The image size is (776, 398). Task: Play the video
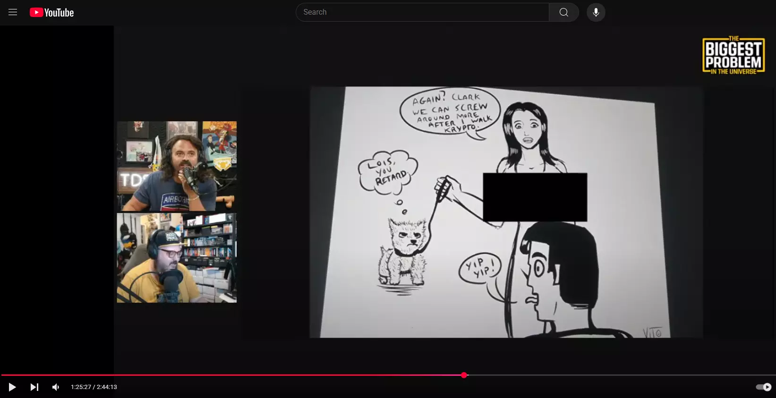pos(12,387)
